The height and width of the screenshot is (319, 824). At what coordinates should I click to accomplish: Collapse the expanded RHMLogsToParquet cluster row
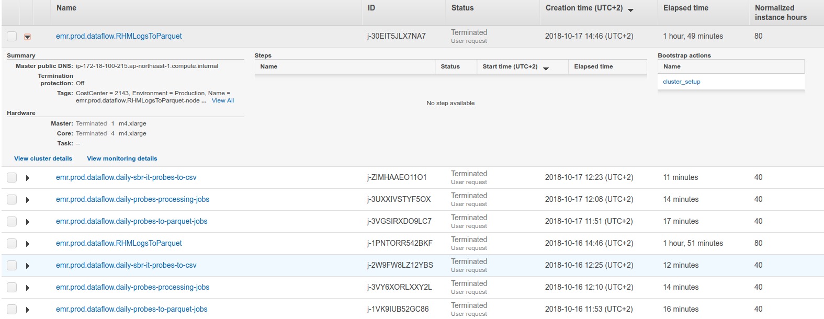point(28,37)
